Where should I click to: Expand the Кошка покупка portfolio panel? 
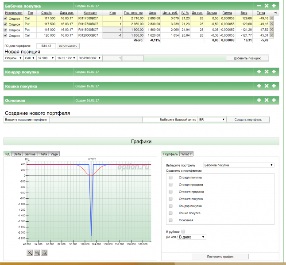pyautogui.click(x=259, y=86)
